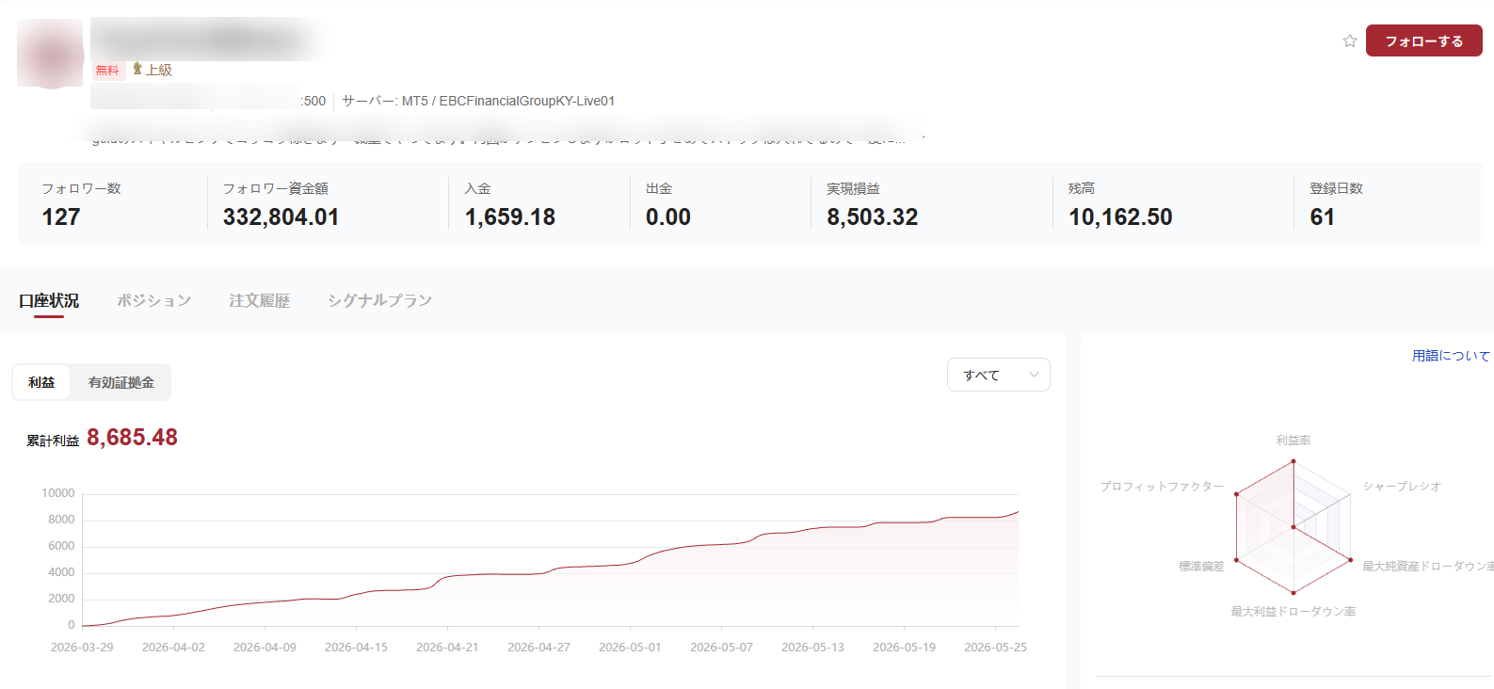This screenshot has width=1494, height=689.
Task: Click the 上級 rank badge icon
Action: [x=137, y=69]
